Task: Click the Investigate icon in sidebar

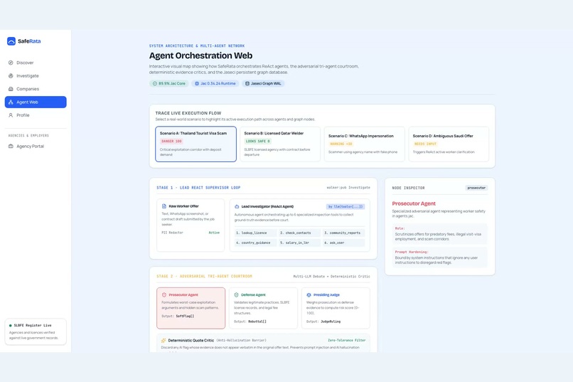Action: [11, 76]
